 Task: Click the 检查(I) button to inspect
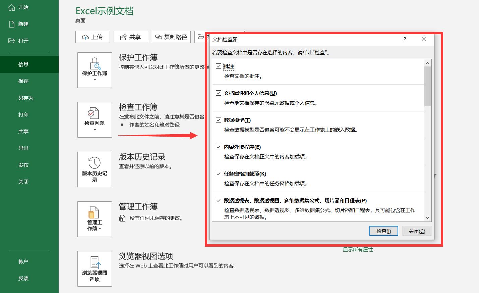pos(383,231)
